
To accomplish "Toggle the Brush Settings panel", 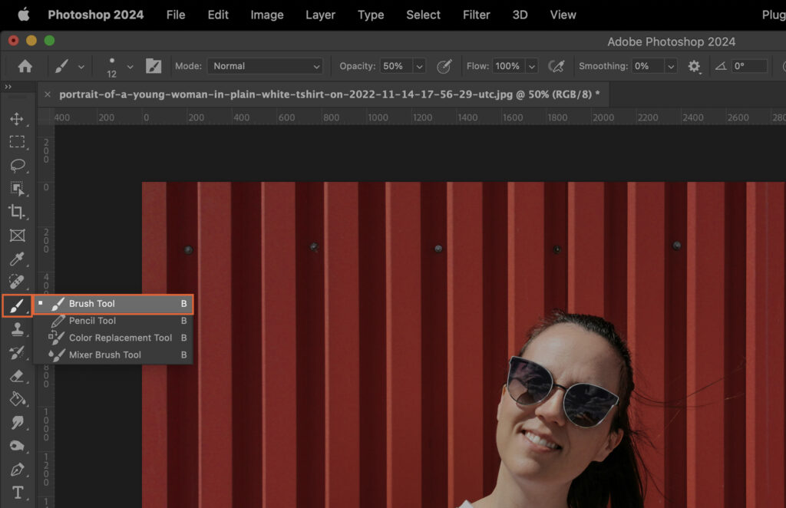I will pyautogui.click(x=153, y=66).
